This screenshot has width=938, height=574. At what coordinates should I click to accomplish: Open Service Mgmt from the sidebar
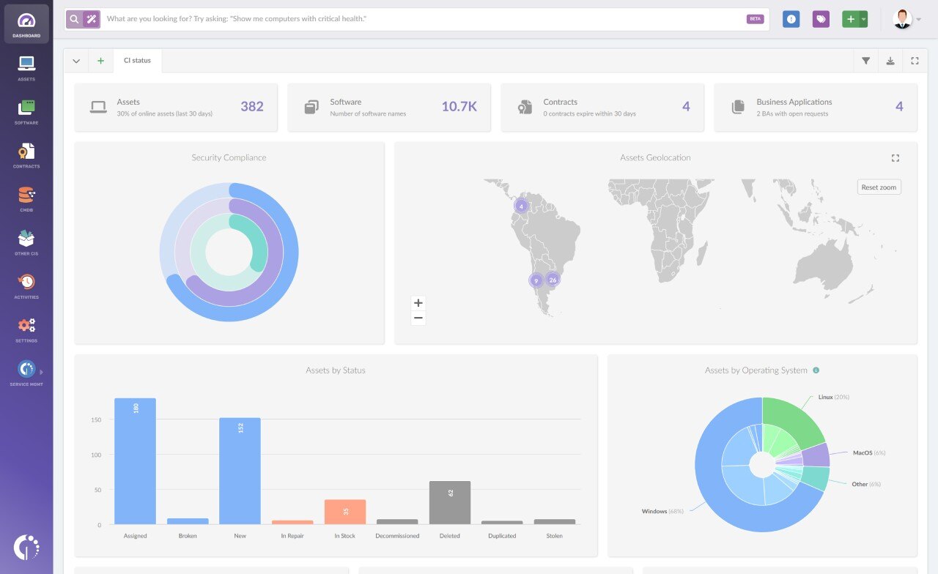coord(26,372)
